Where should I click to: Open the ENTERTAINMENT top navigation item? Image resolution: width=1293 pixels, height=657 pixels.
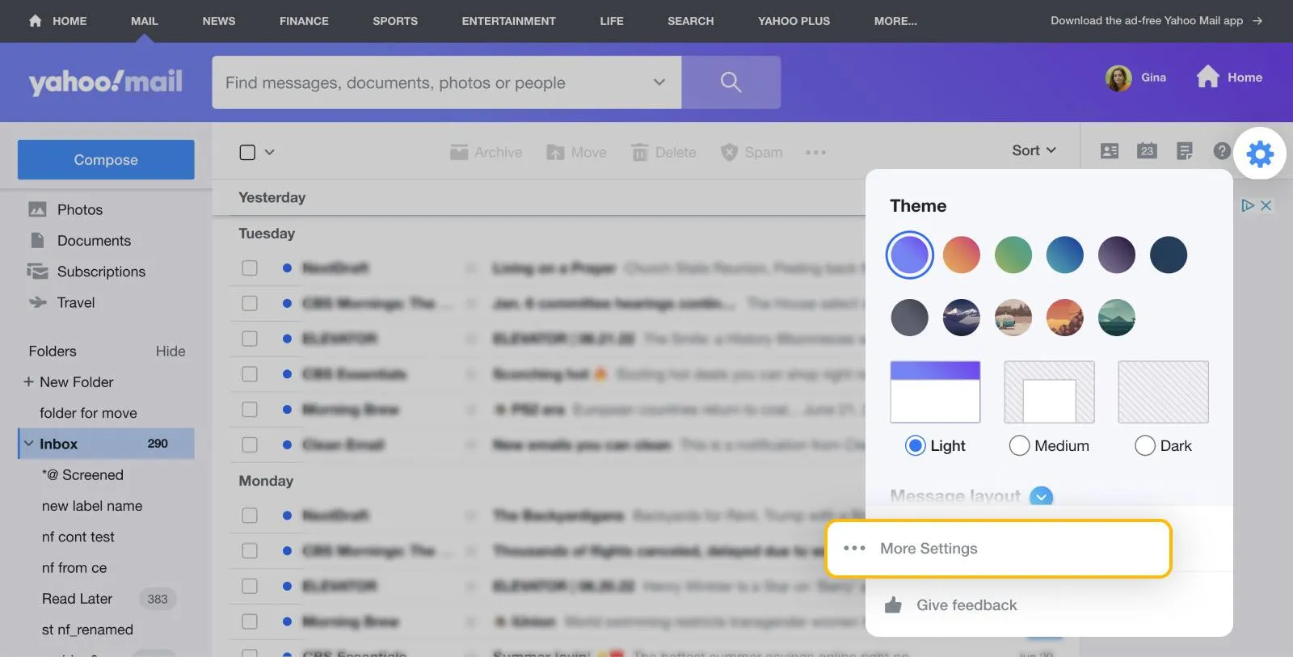coord(509,21)
